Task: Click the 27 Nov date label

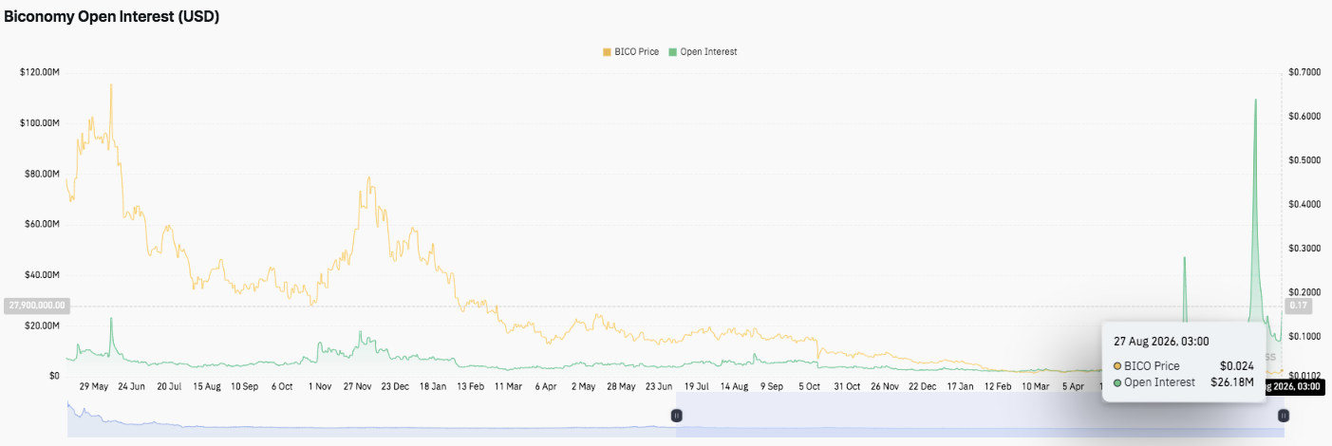Action: (x=357, y=387)
